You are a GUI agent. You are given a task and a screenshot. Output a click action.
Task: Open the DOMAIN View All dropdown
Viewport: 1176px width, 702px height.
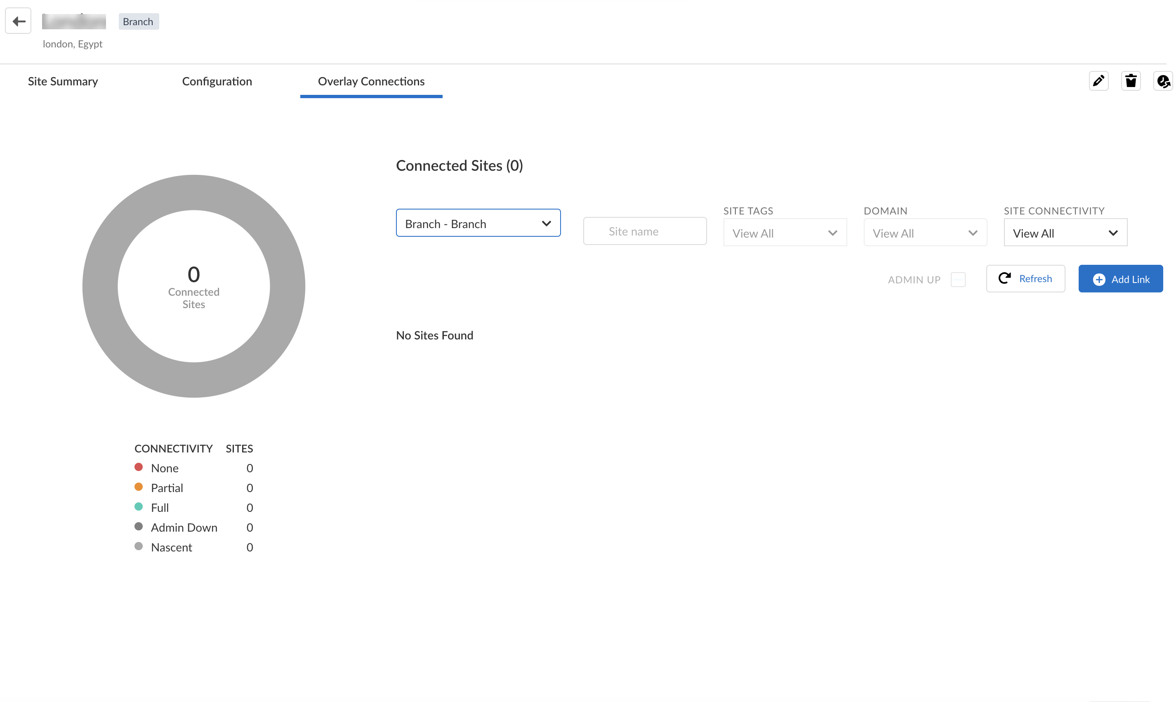924,233
